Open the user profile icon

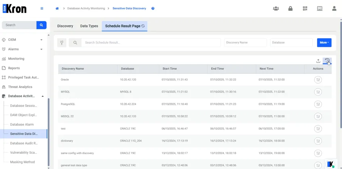click(334, 9)
